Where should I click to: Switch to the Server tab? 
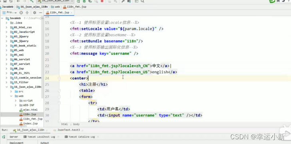point(14,137)
